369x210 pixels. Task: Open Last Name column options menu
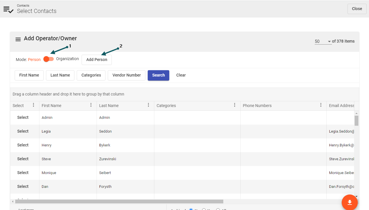point(148,105)
